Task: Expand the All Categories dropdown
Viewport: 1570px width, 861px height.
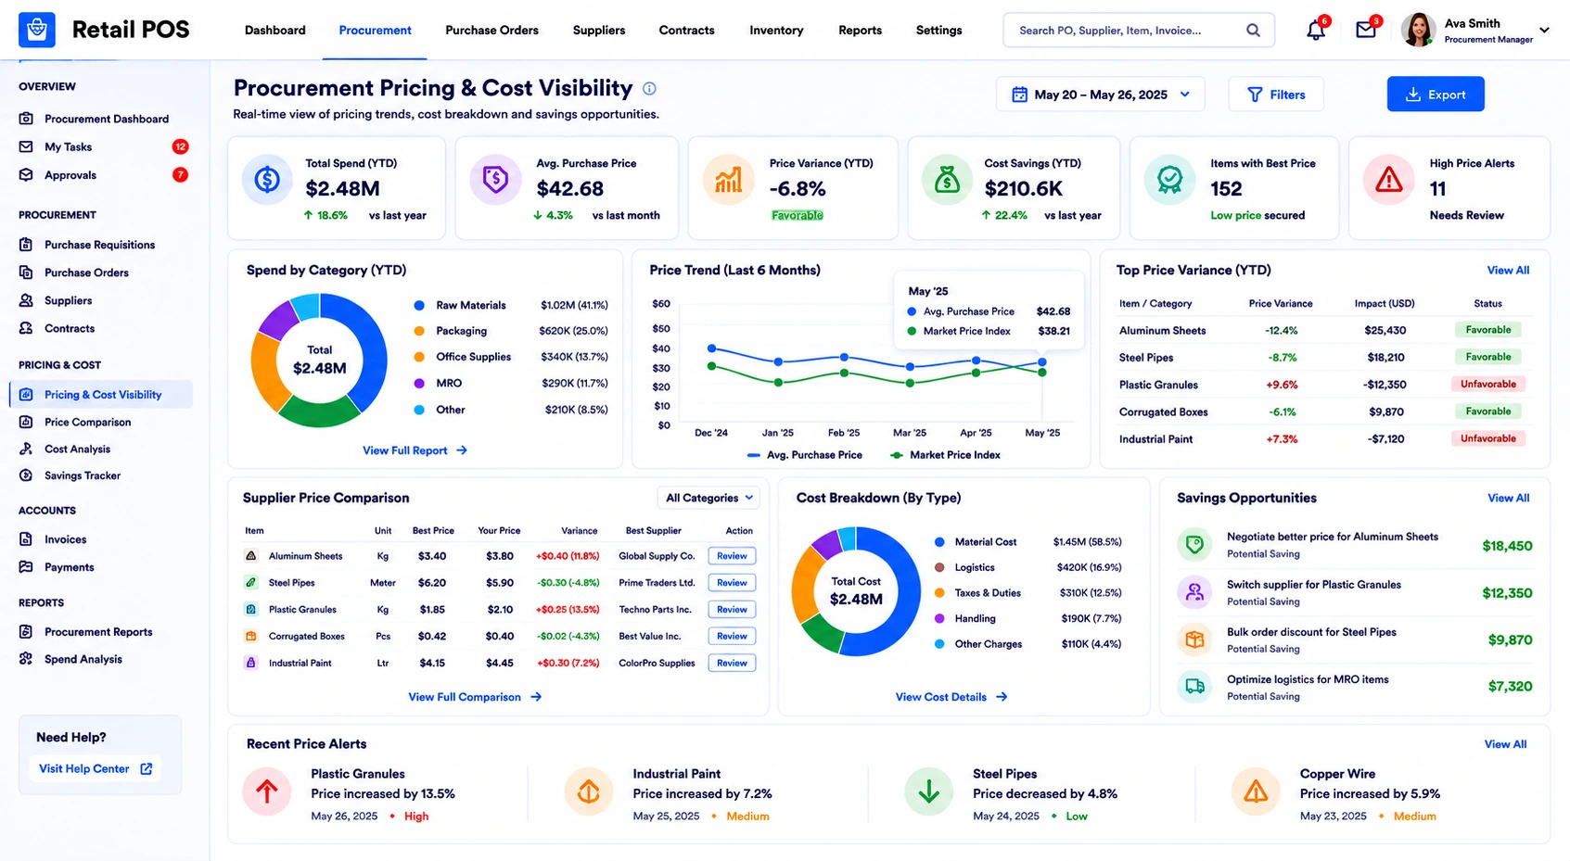Action: tap(709, 498)
